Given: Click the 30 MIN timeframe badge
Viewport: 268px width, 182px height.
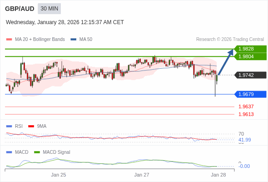Looking at the screenshot, I should pos(49,9).
